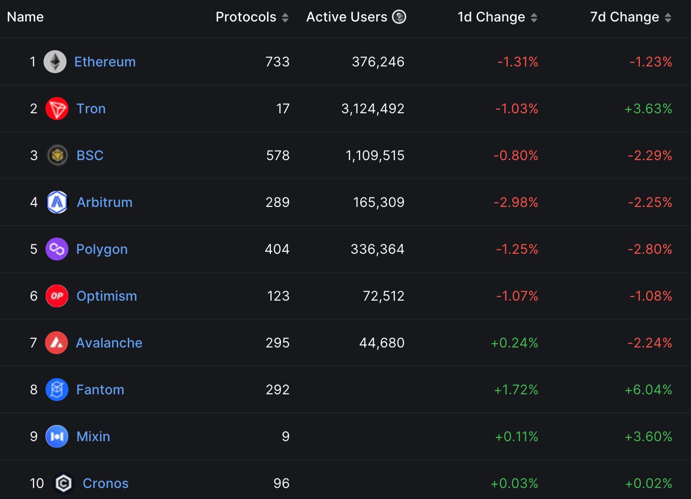Click the Avalanche chain logo icon
This screenshot has width=691, height=499.
(x=56, y=343)
